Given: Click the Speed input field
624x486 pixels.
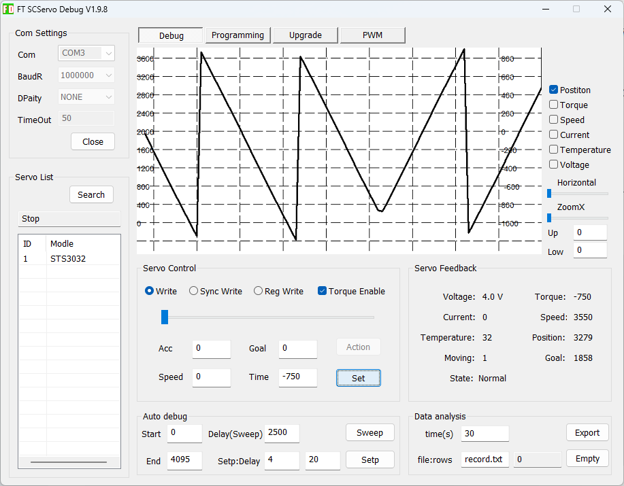Looking at the screenshot, I should tap(212, 377).
